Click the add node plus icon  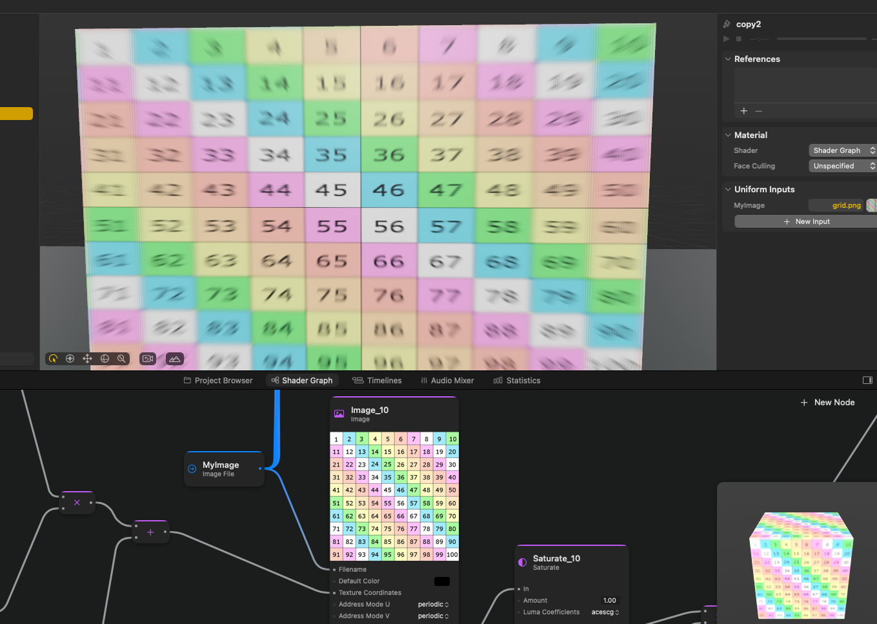click(x=150, y=532)
